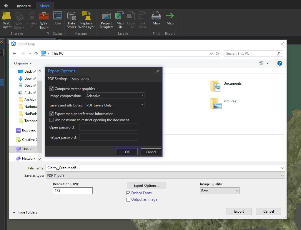
Task: Open the Documents folder
Action: [x=226, y=86]
